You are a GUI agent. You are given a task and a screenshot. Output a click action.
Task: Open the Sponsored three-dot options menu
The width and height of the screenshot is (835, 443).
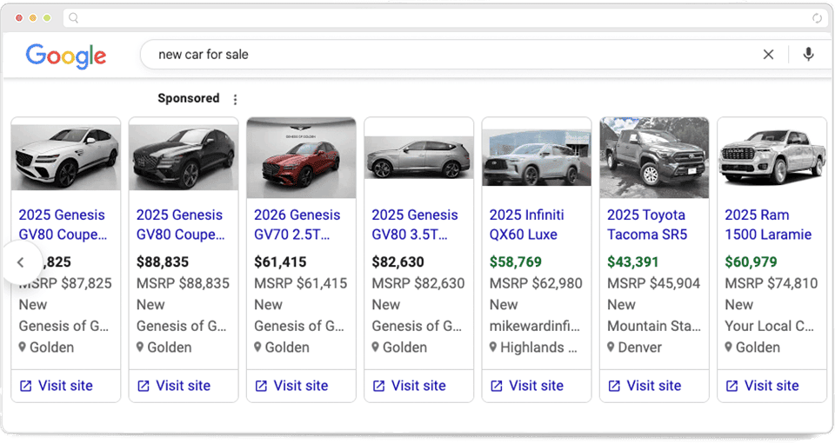(x=235, y=99)
